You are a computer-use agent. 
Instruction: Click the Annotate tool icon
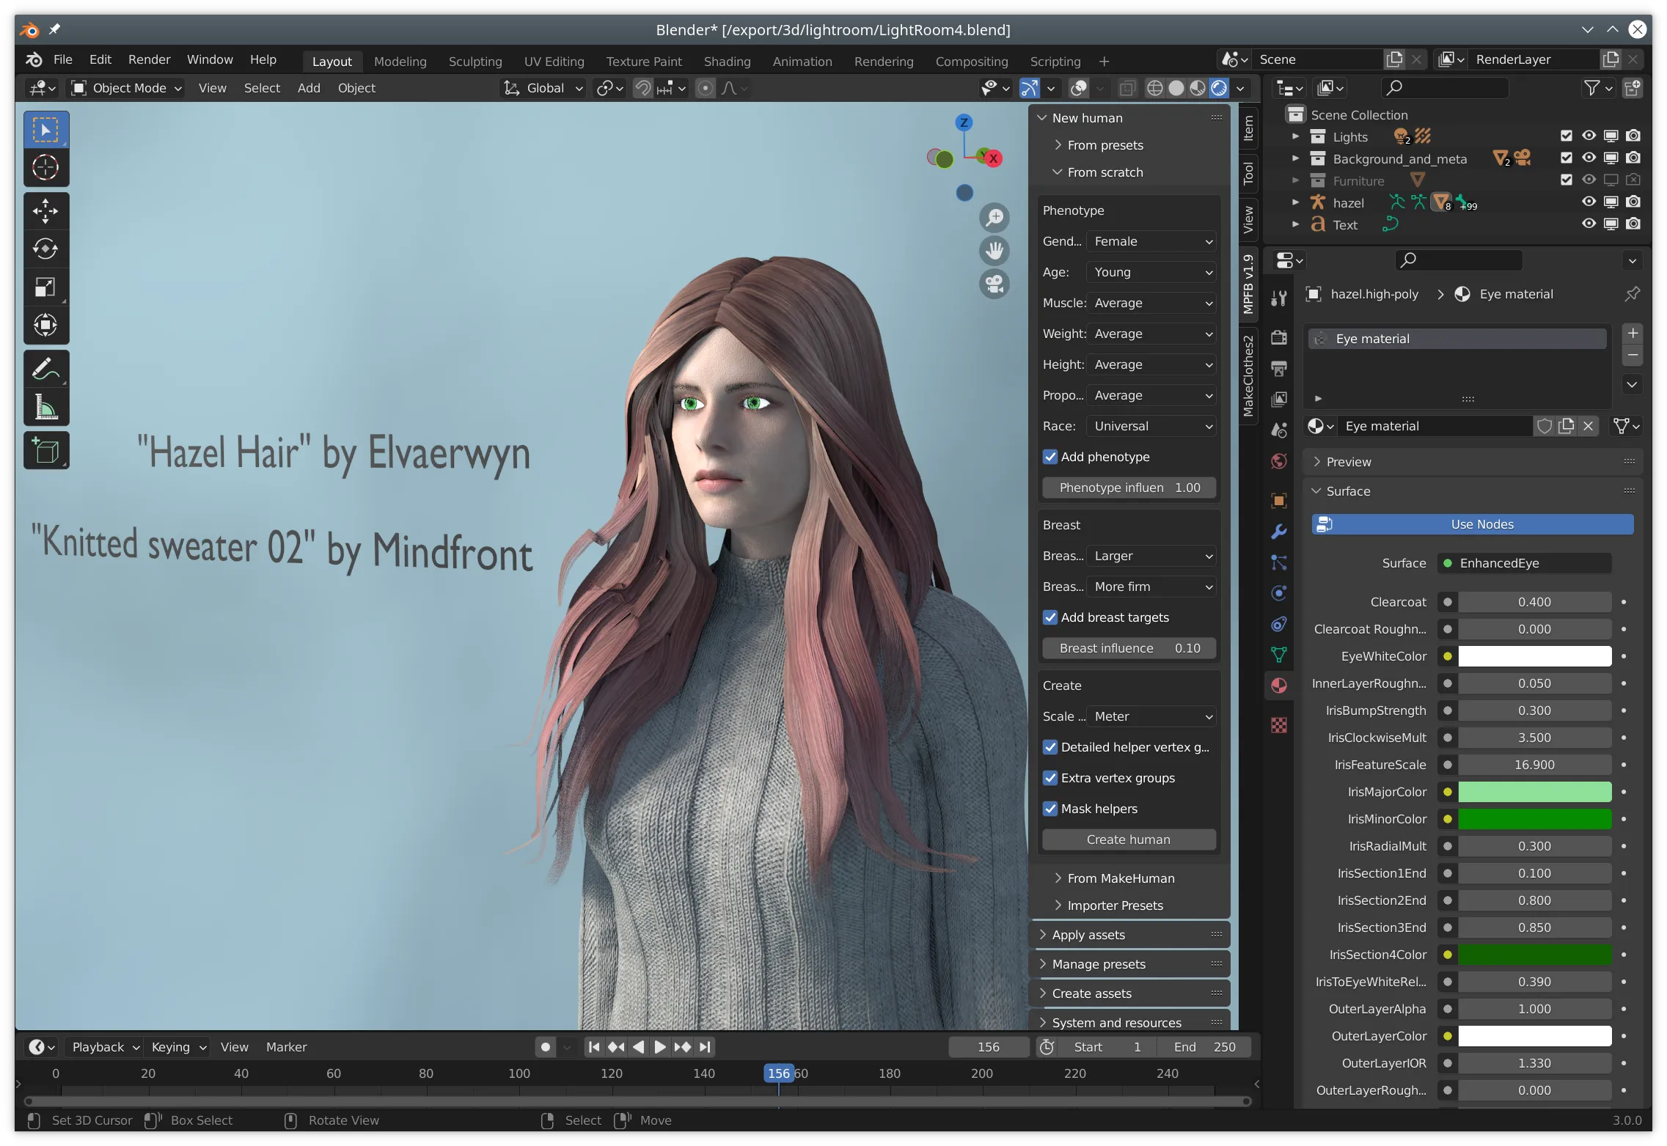coord(44,369)
